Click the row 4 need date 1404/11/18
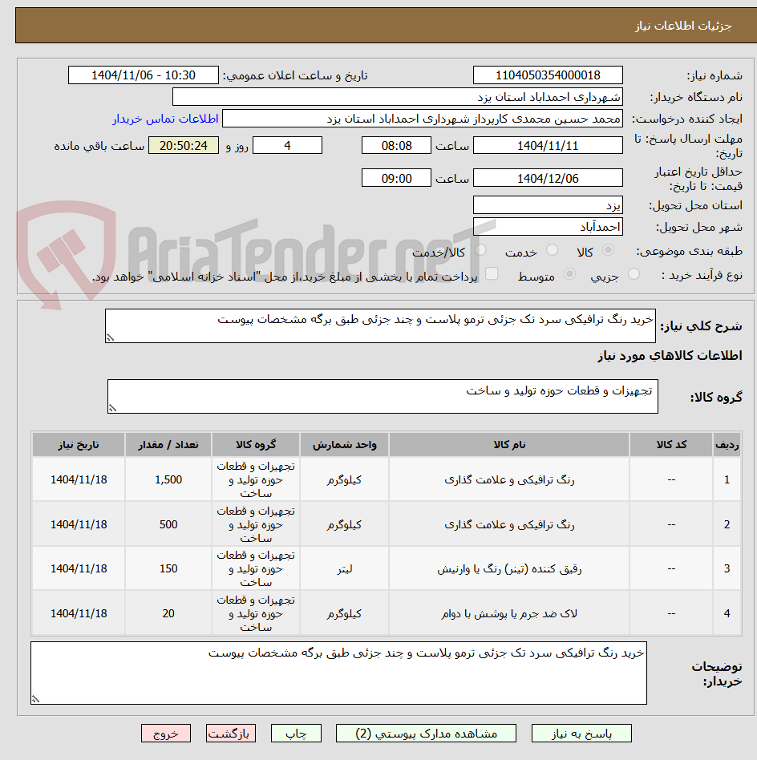Image resolution: width=757 pixels, height=760 pixels. click(x=79, y=613)
